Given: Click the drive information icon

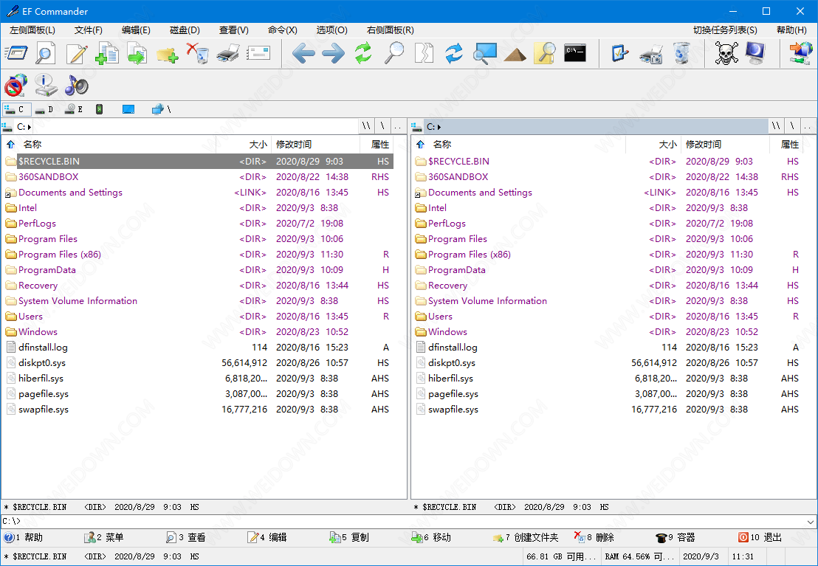Looking at the screenshot, I should point(46,85).
